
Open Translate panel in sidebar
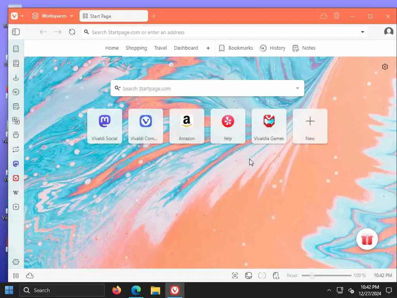click(x=16, y=121)
